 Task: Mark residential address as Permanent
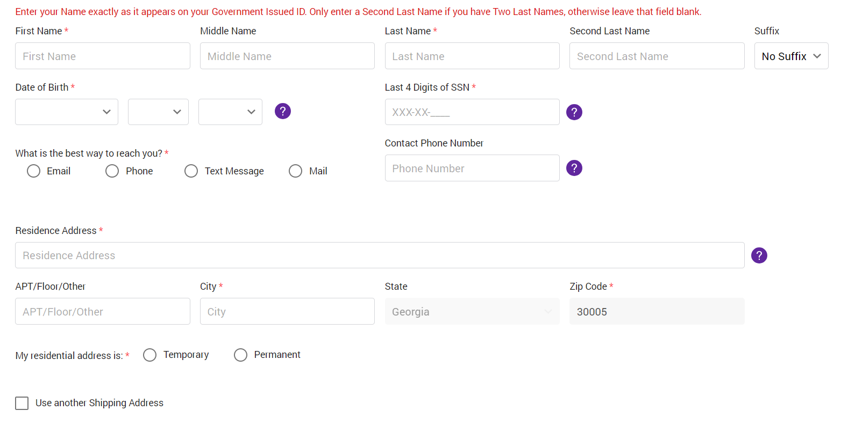click(x=240, y=355)
